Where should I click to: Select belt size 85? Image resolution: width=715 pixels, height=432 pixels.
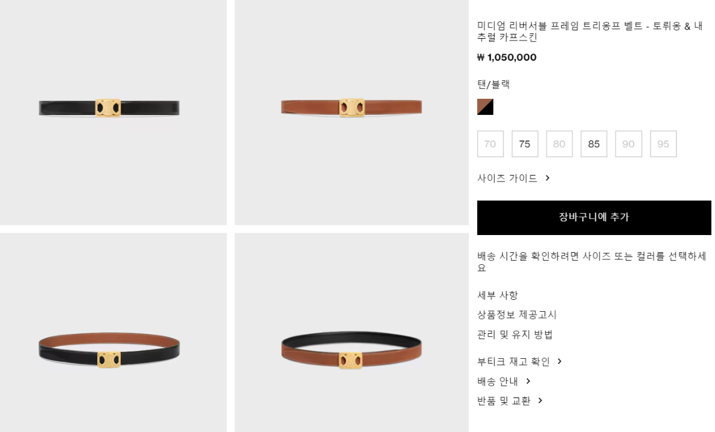(x=594, y=144)
